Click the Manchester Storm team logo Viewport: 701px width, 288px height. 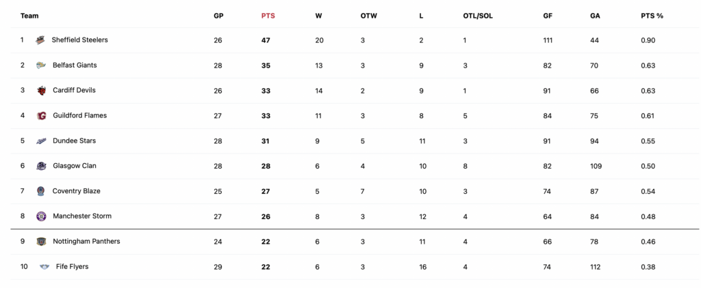(x=41, y=216)
